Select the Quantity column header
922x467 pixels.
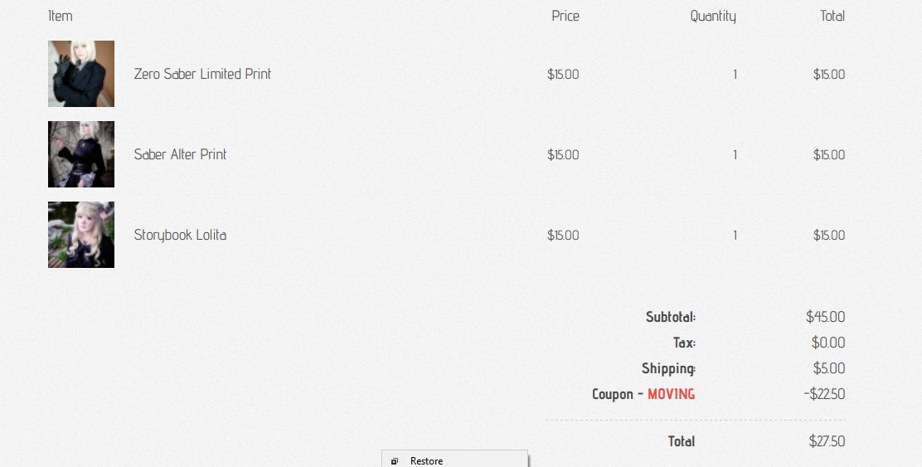tap(713, 16)
